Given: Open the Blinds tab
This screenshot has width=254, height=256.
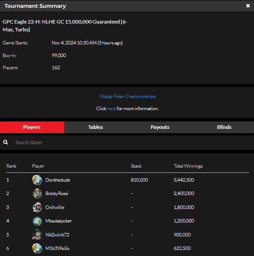Looking at the screenshot, I should click(224, 127).
